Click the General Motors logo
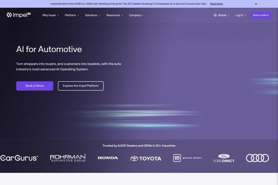 188,158
